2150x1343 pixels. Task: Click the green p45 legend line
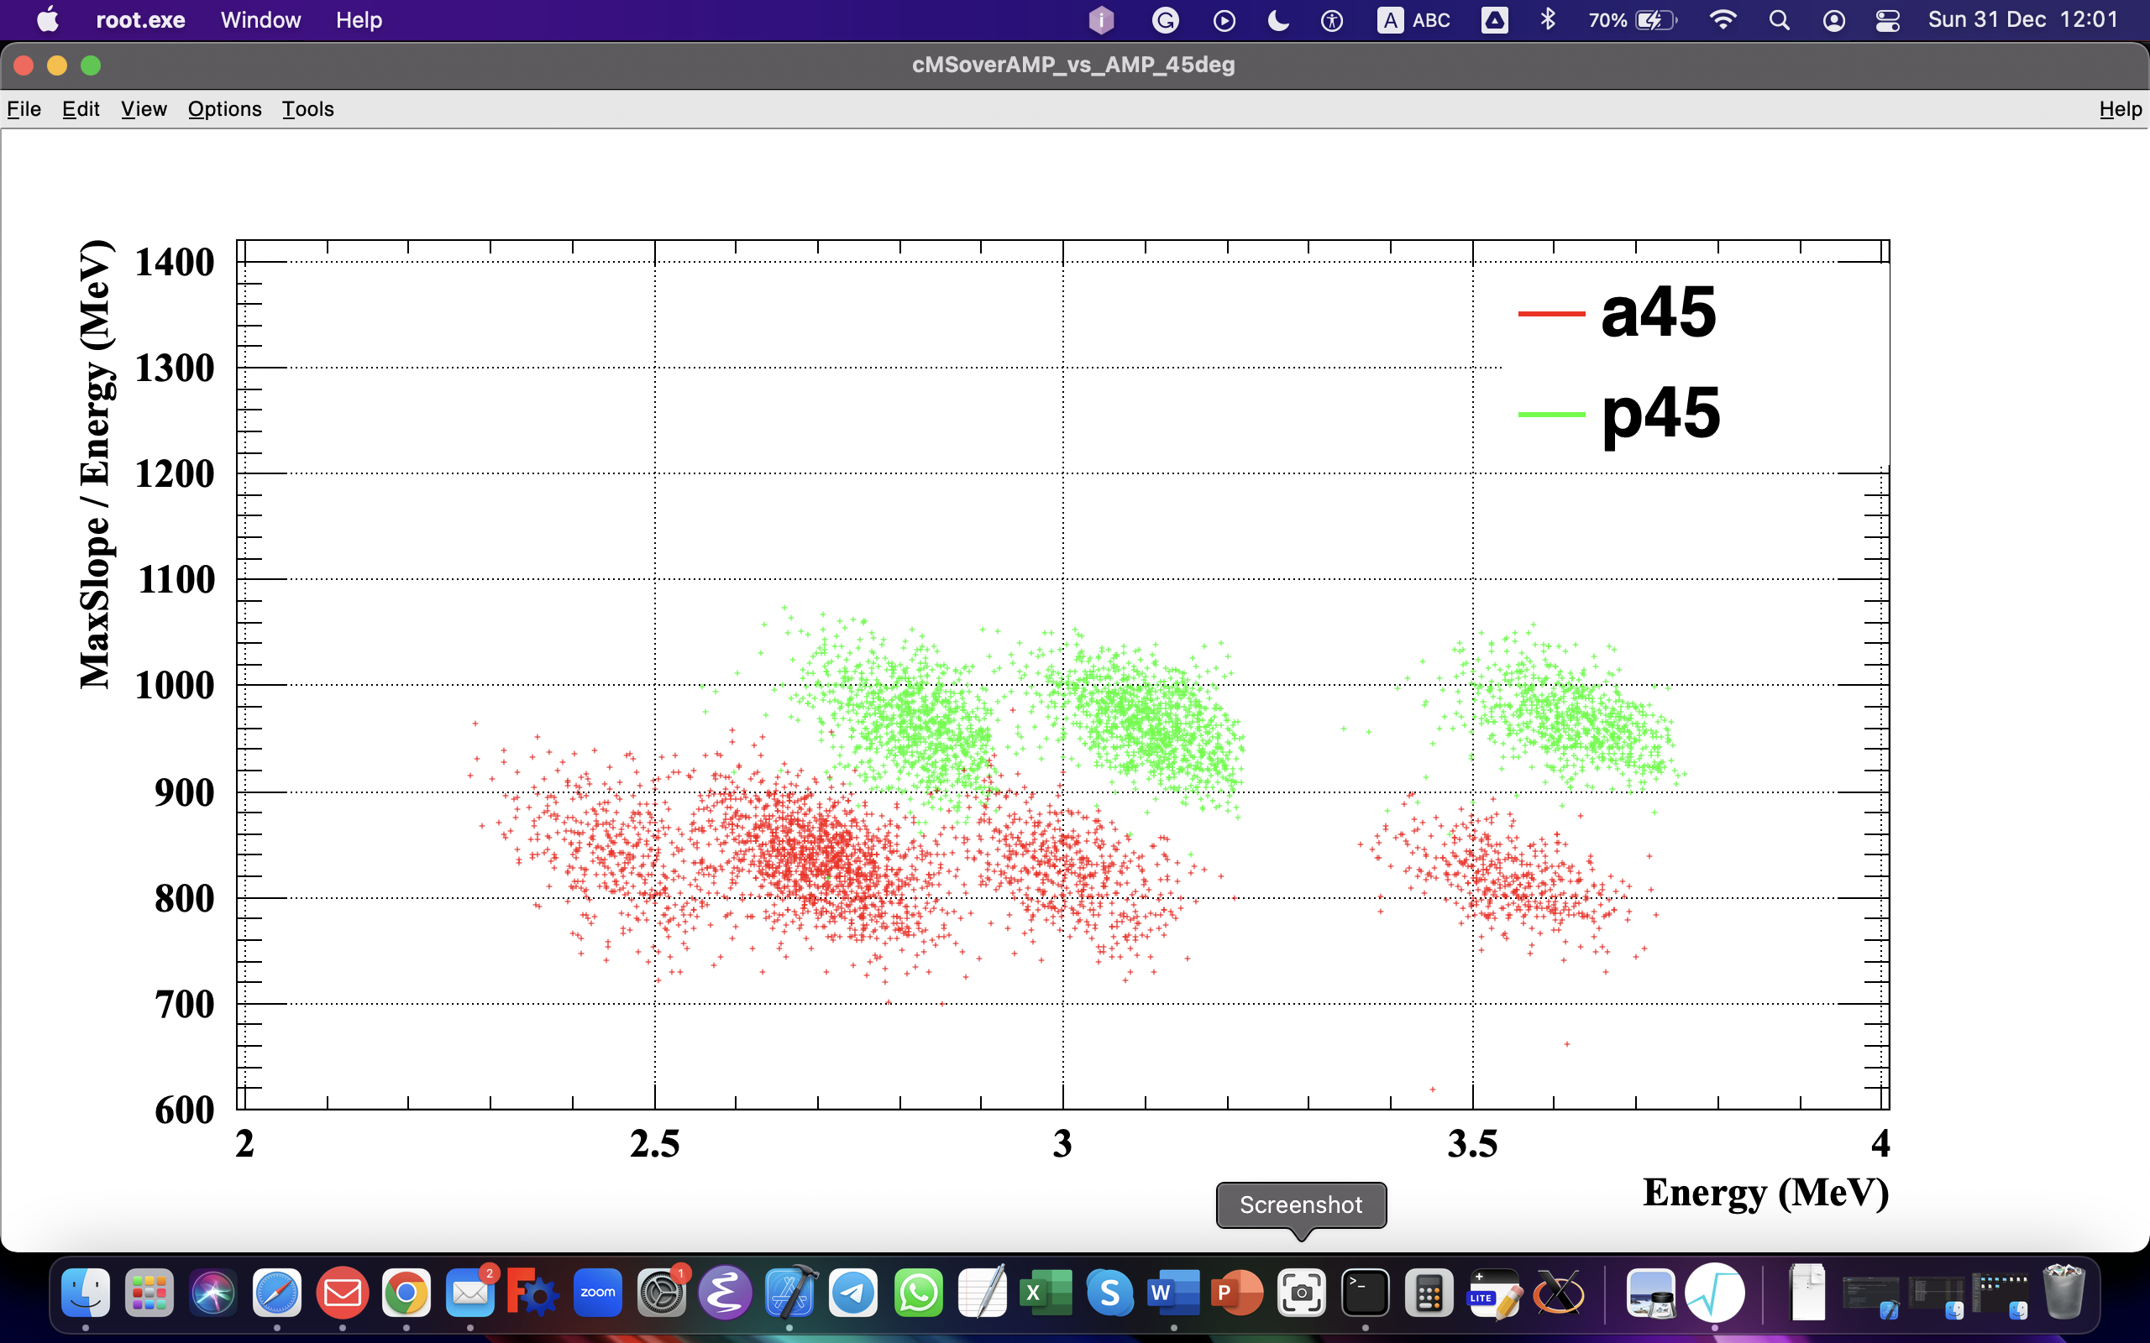point(1551,414)
